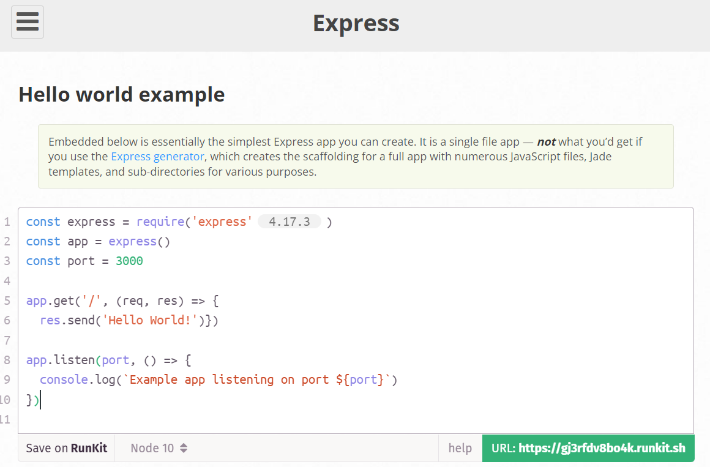Follow the Express generator link

157,157
